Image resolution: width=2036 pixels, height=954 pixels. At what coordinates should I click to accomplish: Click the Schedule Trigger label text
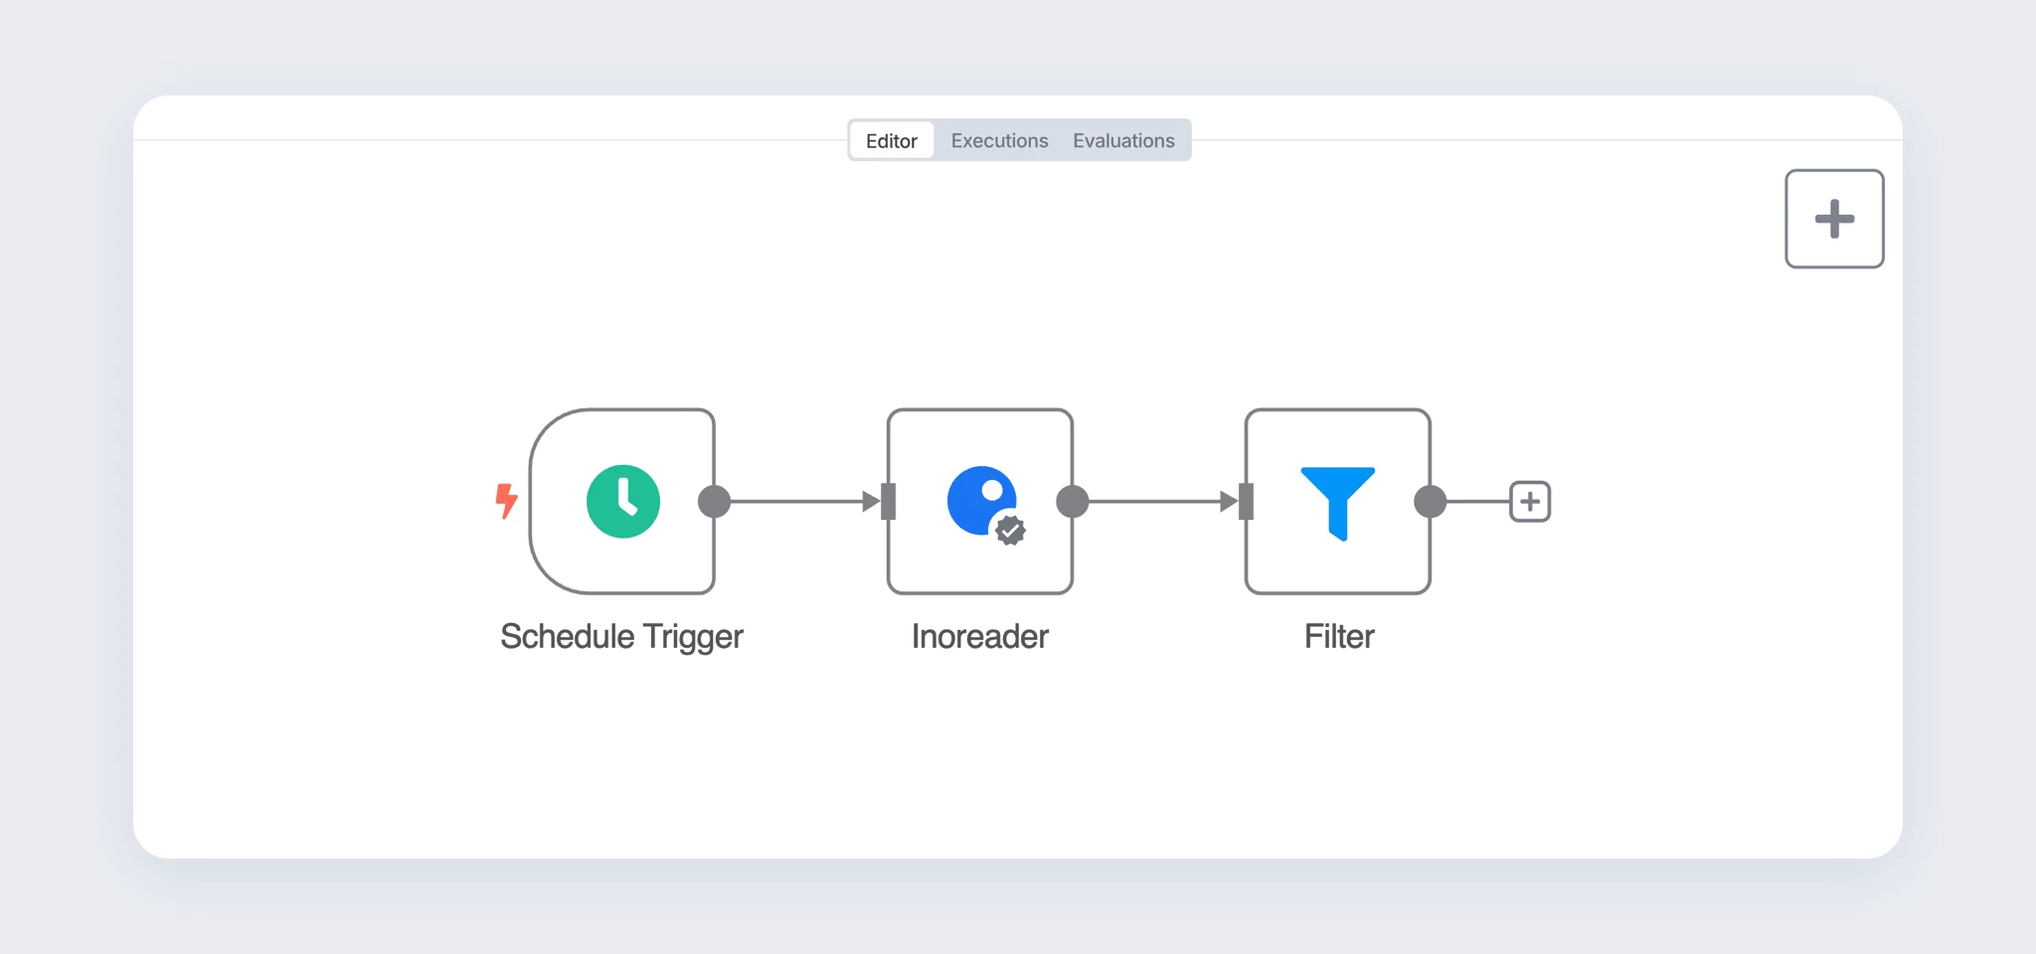(621, 637)
